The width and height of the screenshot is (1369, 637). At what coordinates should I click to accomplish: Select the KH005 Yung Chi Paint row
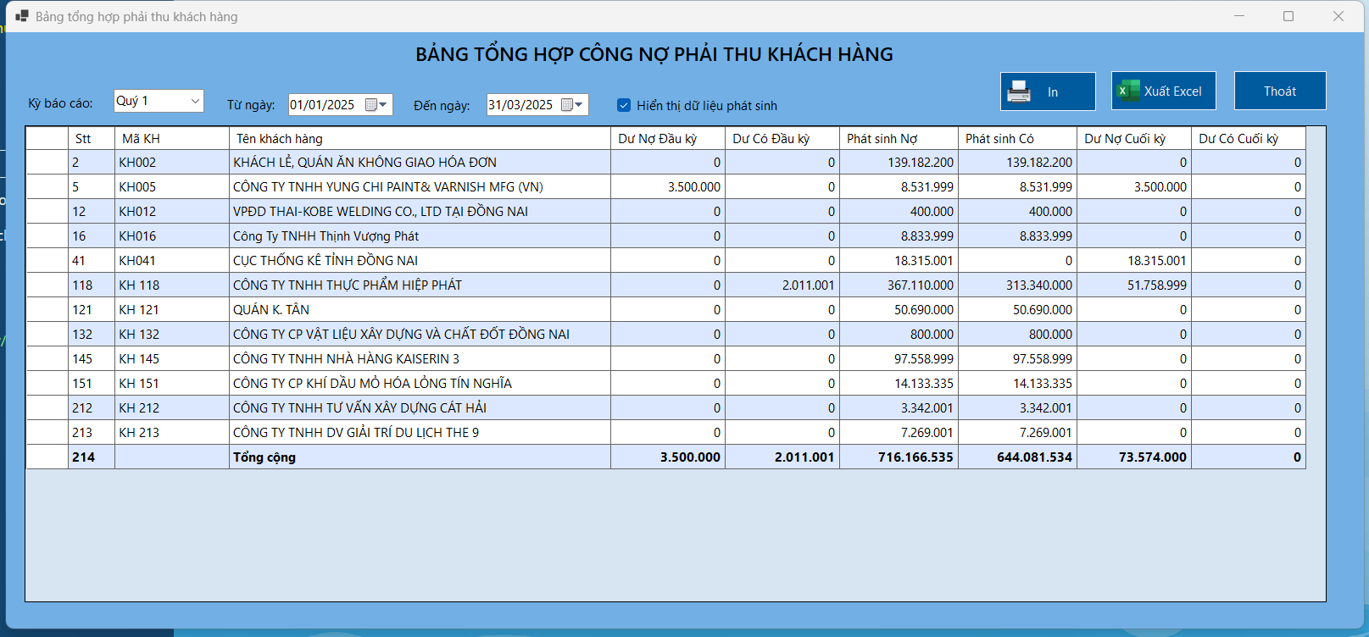[x=387, y=187]
